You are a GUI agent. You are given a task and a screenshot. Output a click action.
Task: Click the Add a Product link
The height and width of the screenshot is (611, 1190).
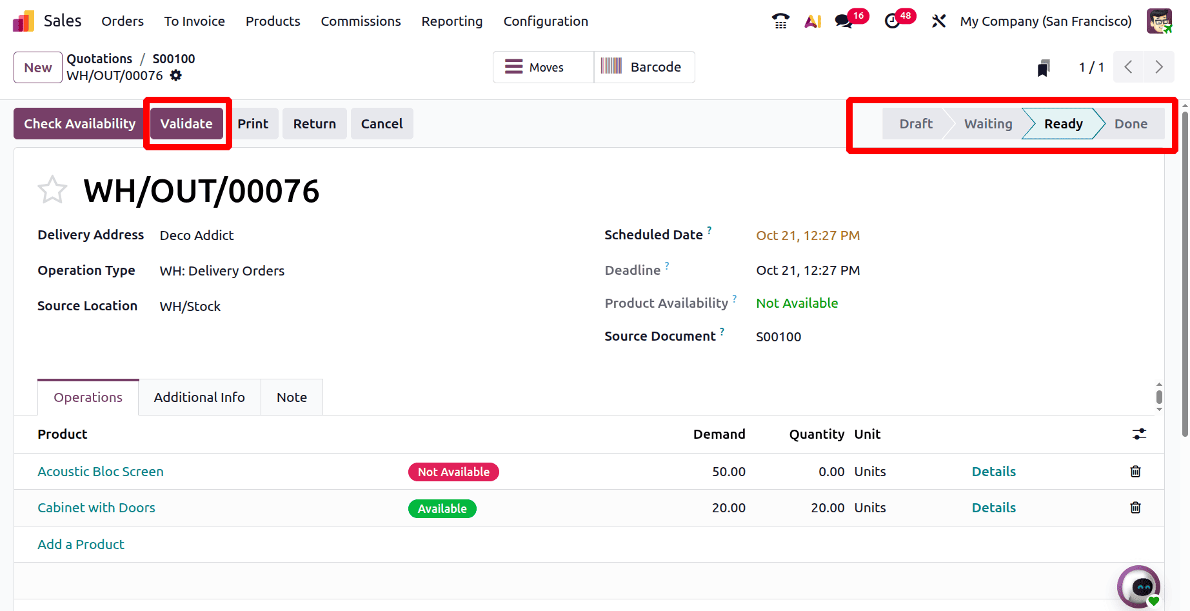81,545
